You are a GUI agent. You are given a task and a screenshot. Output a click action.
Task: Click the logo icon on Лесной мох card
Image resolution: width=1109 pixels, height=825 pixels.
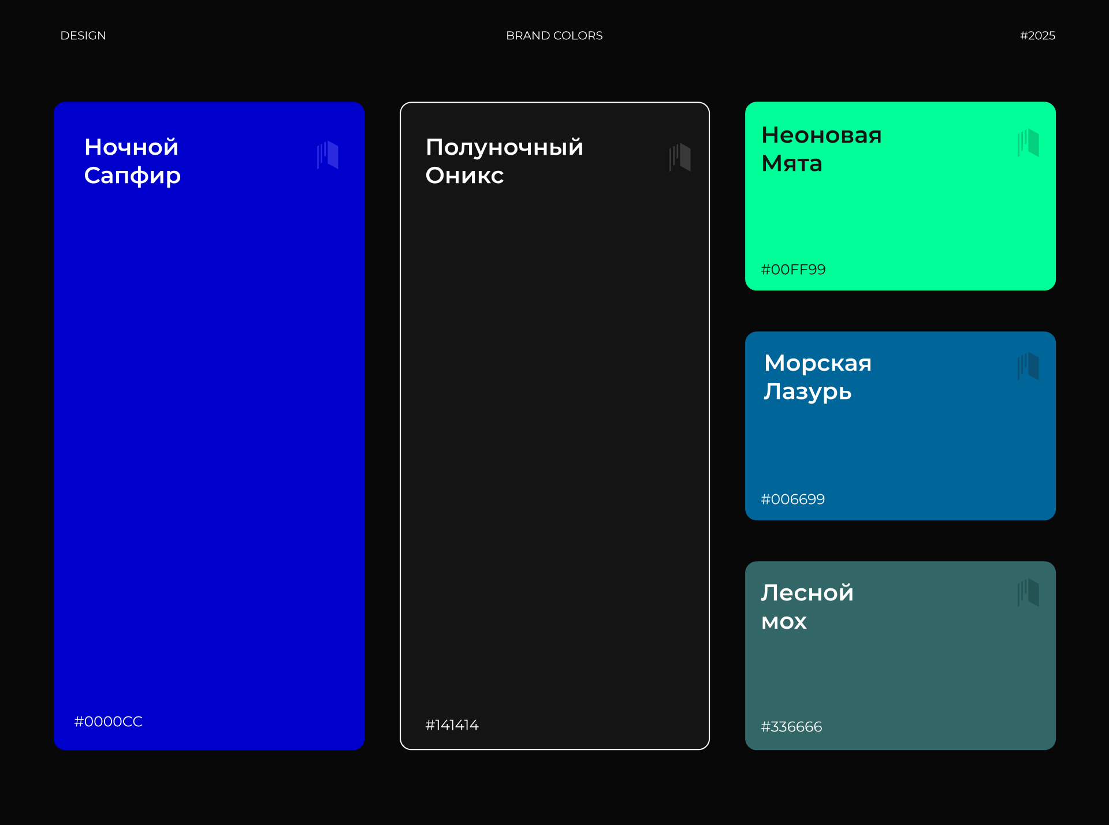1029,592
